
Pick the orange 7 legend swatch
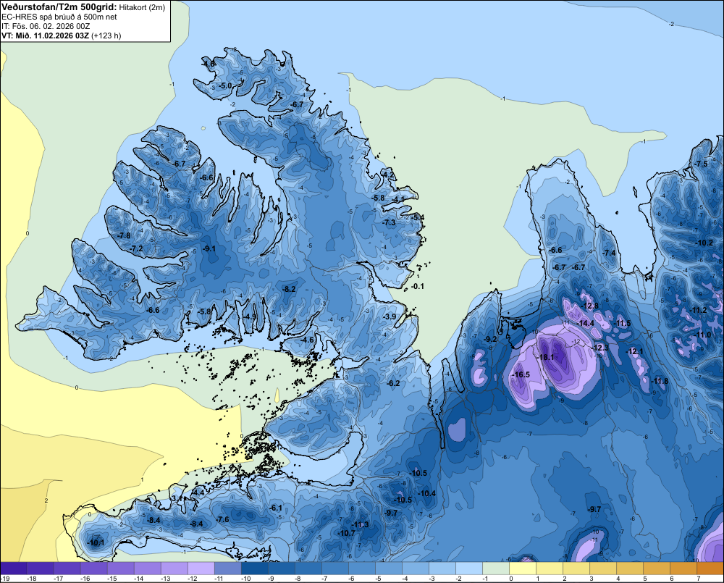point(710,569)
